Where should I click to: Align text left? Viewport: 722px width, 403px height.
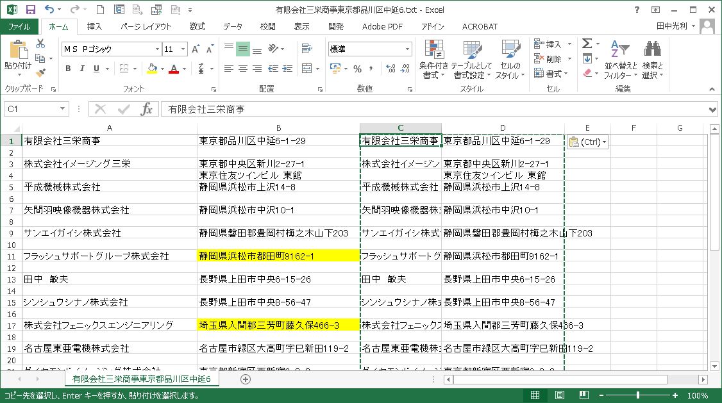pos(228,69)
